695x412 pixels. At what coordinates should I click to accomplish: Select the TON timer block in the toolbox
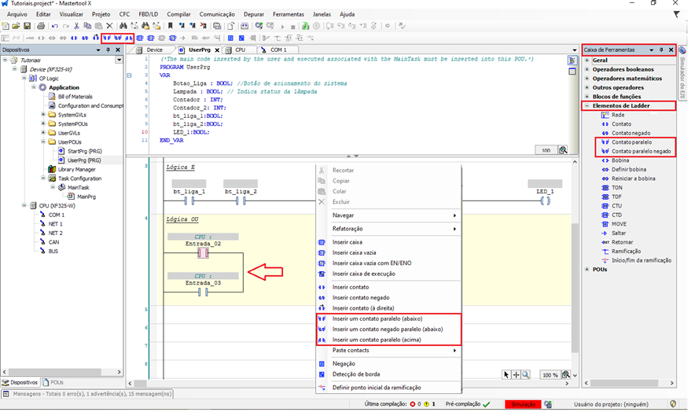616,188
